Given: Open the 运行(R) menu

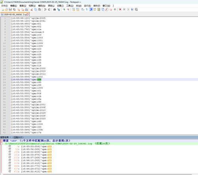Looking at the screenshot, I should point(88,6).
